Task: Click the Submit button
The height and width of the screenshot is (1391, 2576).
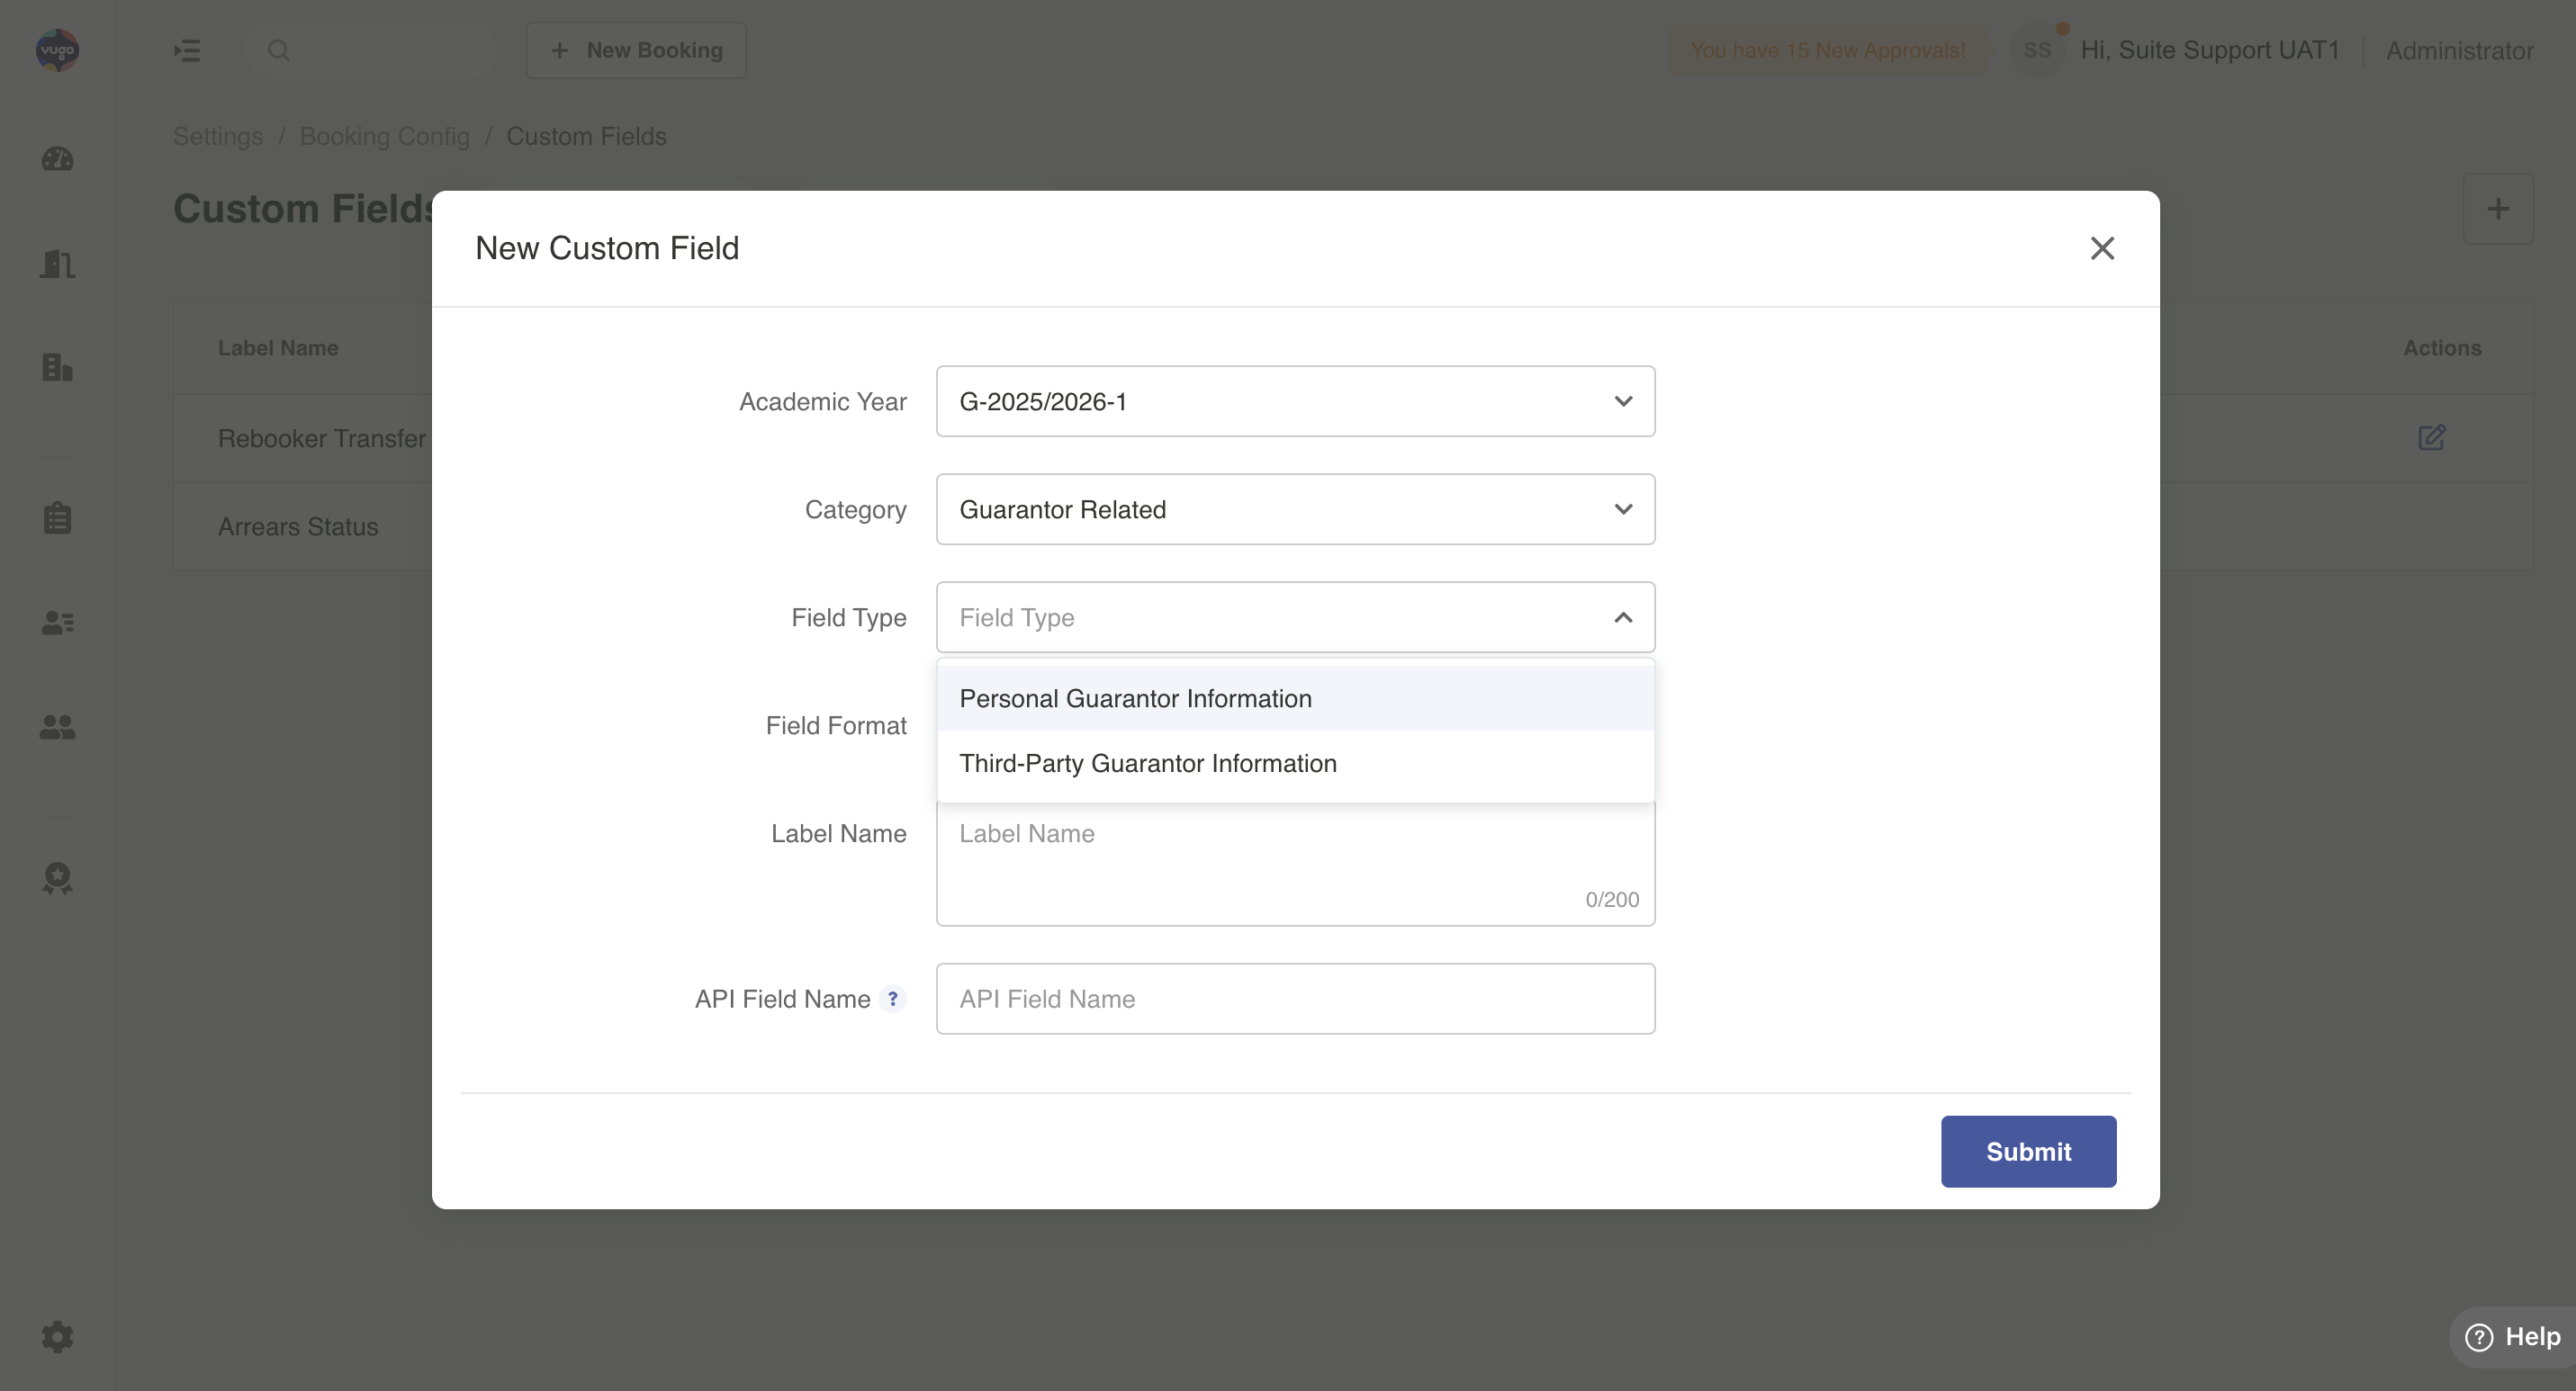Action: coord(2027,1151)
